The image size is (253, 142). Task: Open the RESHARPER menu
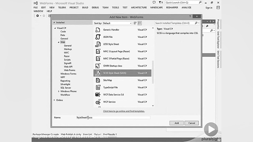point(172,8)
